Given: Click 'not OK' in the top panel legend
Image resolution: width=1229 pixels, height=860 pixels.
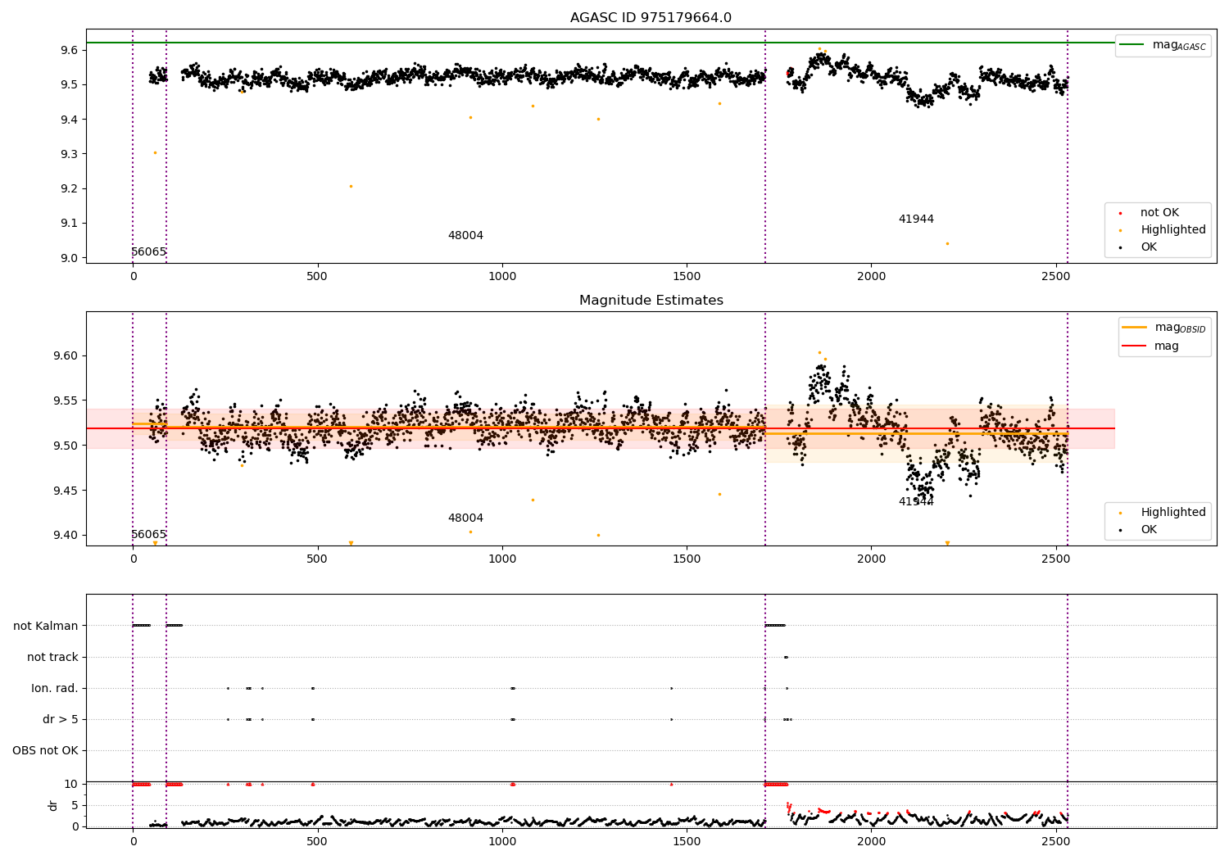Looking at the screenshot, I should coord(1159,213).
